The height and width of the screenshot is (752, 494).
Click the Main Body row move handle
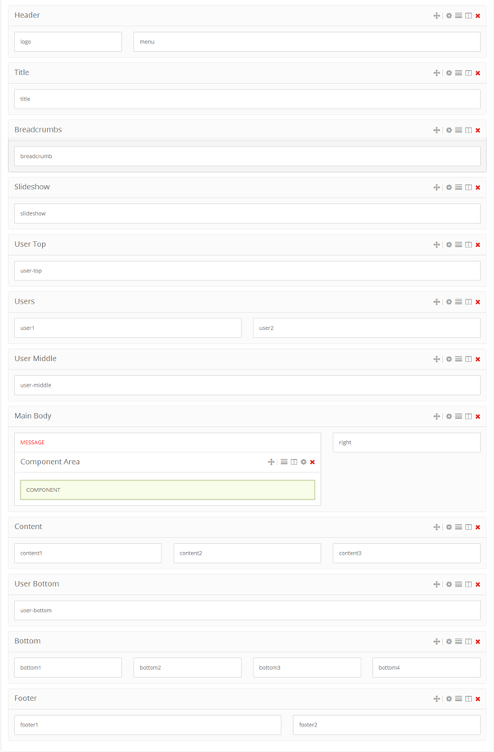[436, 416]
